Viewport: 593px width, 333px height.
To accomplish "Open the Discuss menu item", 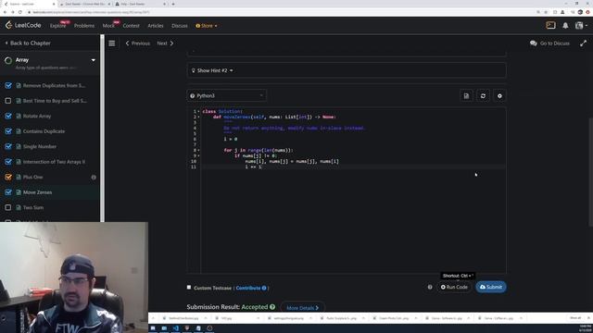I will [x=180, y=26].
